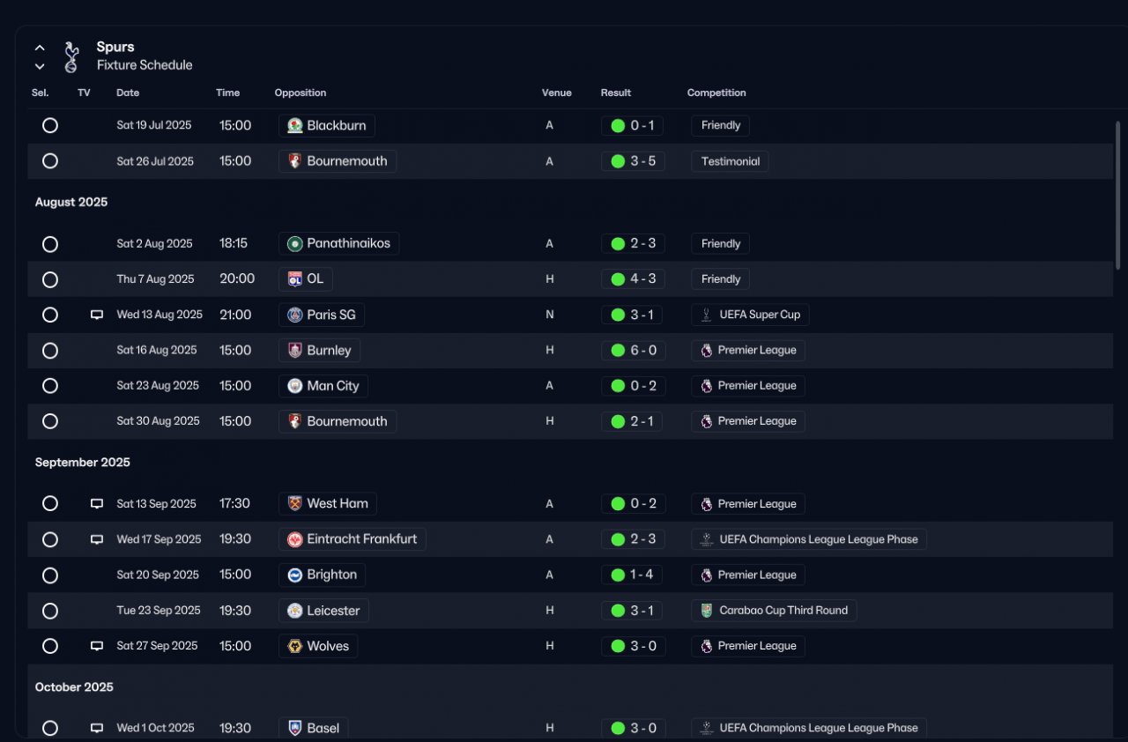Select the radio button for Leicester fixture

(50, 611)
